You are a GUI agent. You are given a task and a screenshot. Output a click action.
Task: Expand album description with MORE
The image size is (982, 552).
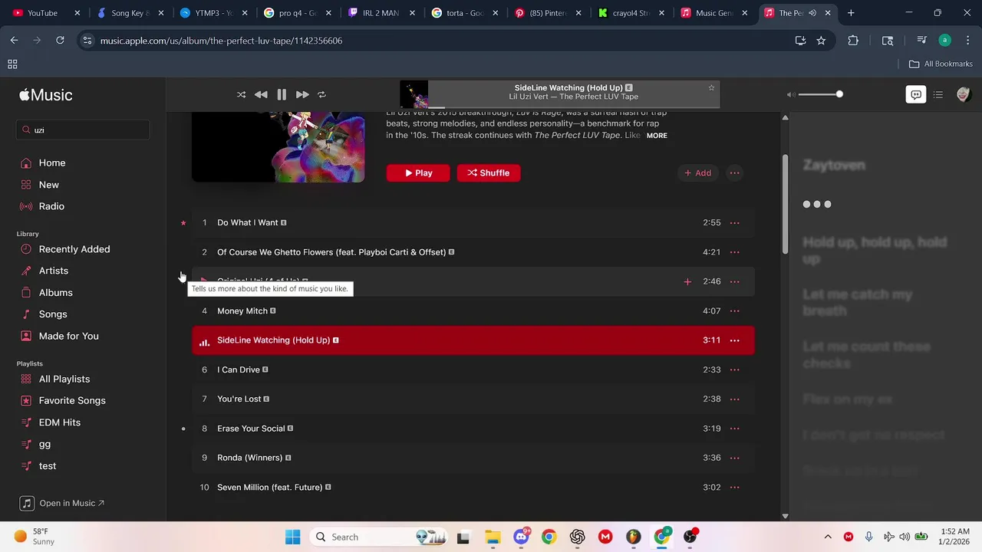coord(657,136)
